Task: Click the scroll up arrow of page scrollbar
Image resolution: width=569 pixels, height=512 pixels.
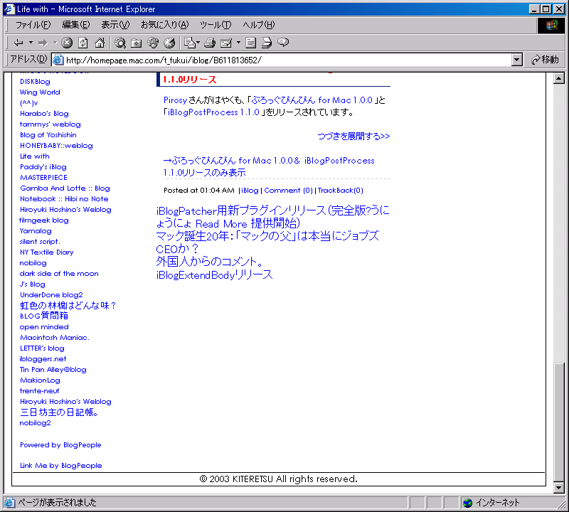Action: click(559, 78)
